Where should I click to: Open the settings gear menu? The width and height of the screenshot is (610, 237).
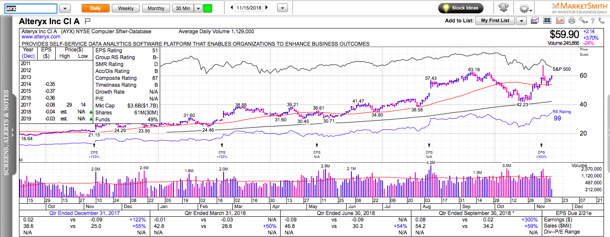pos(525,8)
